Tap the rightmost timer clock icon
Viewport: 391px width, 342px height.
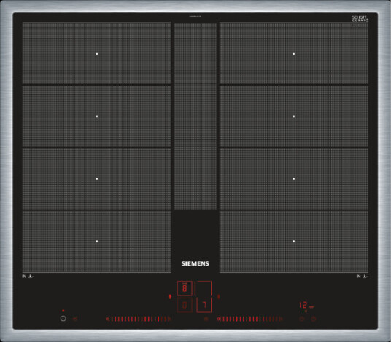pos(314,319)
